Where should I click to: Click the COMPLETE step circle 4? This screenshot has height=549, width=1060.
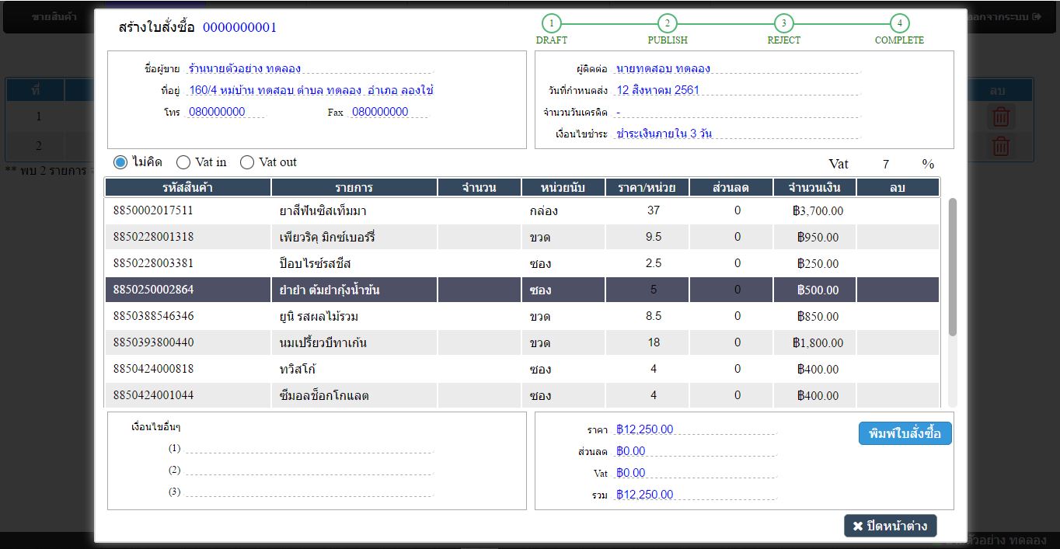pyautogui.click(x=899, y=23)
